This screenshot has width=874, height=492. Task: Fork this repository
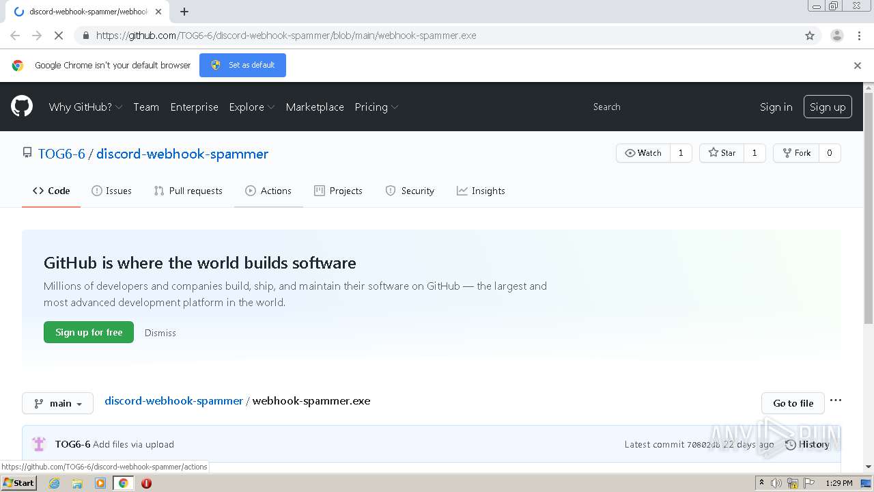[796, 153]
